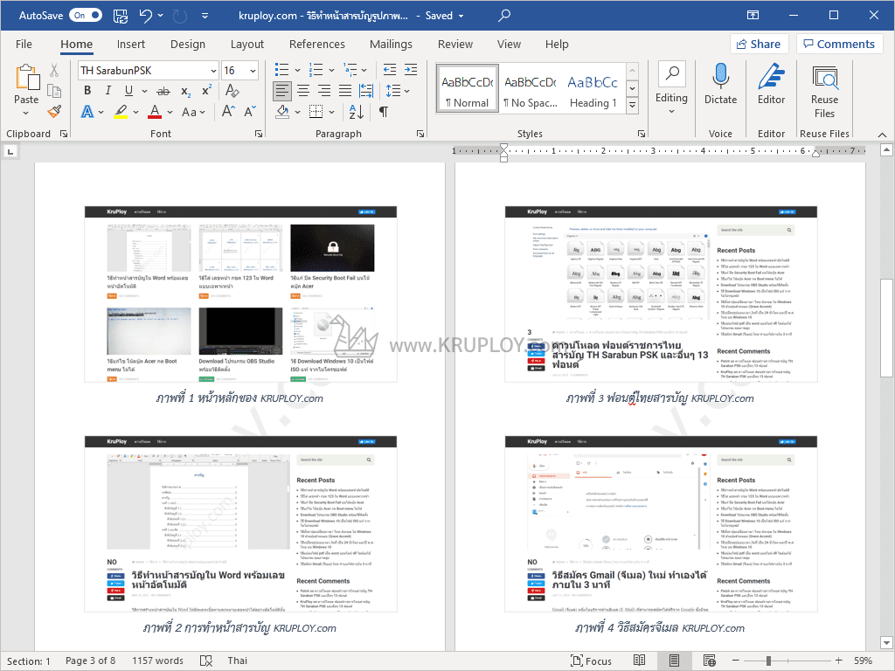Open the font size dropdown
This screenshot has width=895, height=671.
(253, 71)
